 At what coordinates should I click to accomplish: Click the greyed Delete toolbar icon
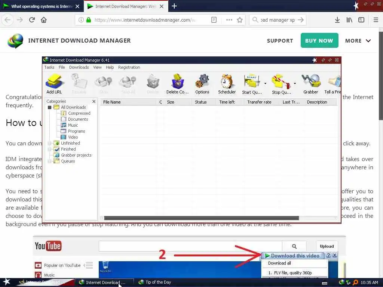point(153,84)
